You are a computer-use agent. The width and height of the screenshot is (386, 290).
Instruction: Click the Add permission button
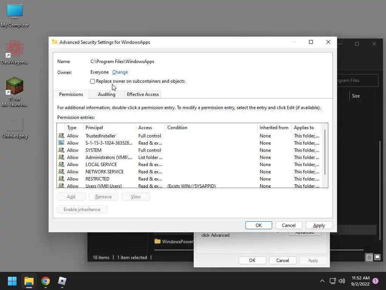71,196
